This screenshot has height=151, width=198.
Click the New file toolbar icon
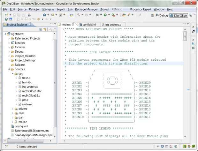point(6,15)
